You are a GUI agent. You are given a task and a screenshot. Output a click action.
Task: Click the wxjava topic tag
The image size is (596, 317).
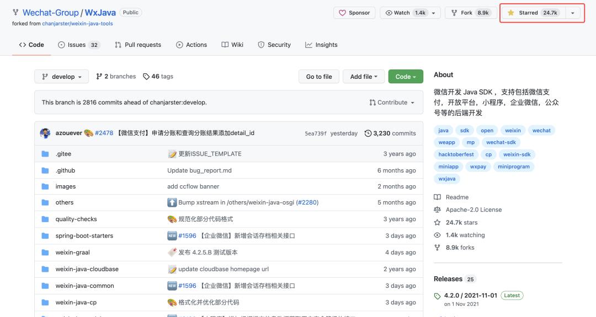[x=446, y=179]
